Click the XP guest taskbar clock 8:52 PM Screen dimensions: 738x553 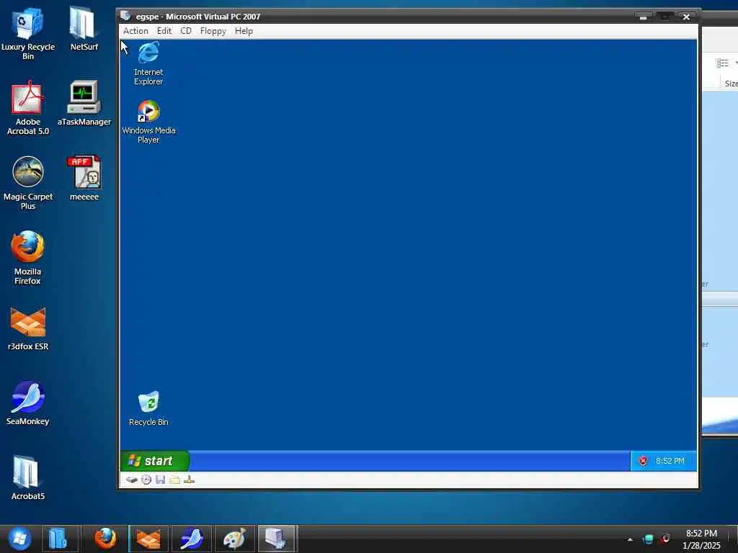(670, 461)
